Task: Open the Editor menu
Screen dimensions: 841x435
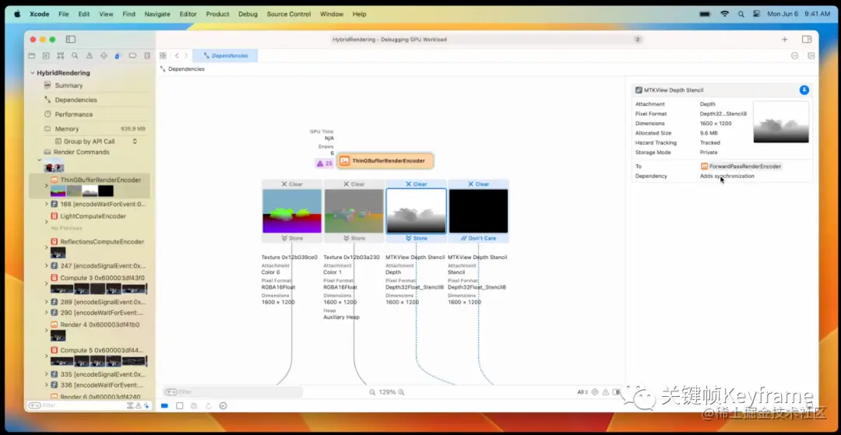Action: 188,14
